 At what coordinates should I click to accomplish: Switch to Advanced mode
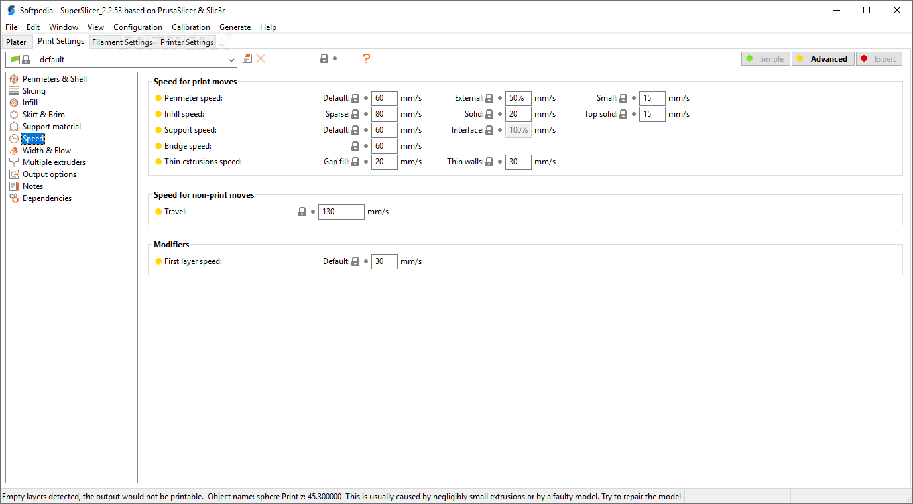click(x=823, y=59)
